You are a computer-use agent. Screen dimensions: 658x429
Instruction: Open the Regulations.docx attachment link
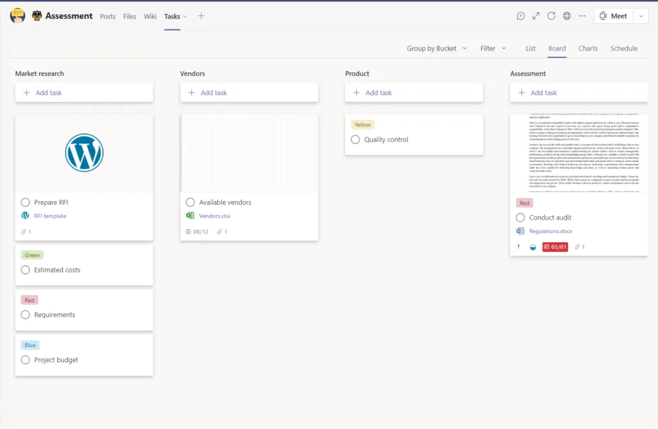(551, 231)
